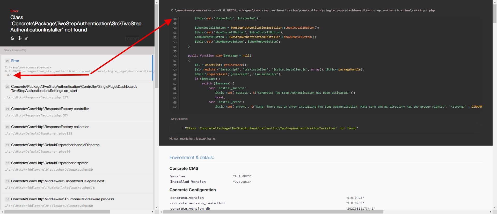Viewport: 497px width, 214px height.
Task: Search the error on Google icon
Action: 12,38
